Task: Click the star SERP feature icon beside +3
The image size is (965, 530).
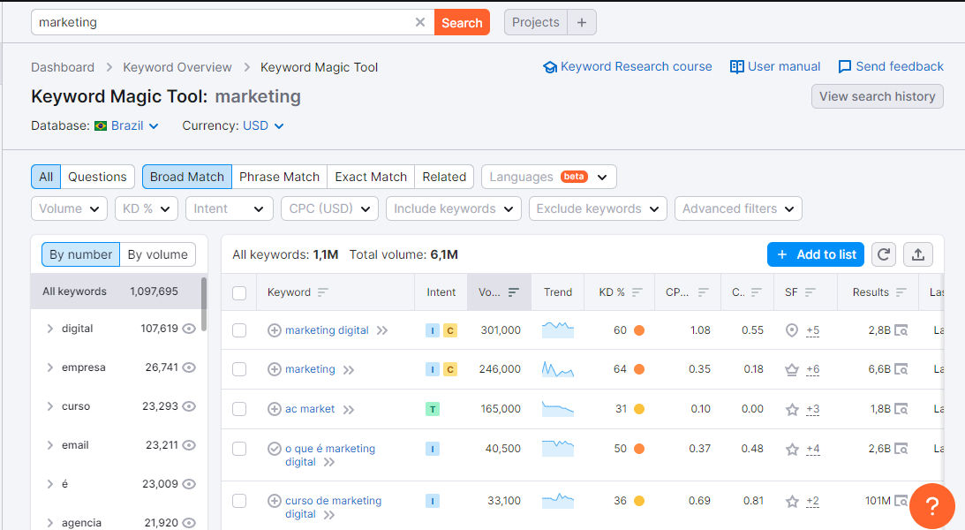Action: pos(791,409)
